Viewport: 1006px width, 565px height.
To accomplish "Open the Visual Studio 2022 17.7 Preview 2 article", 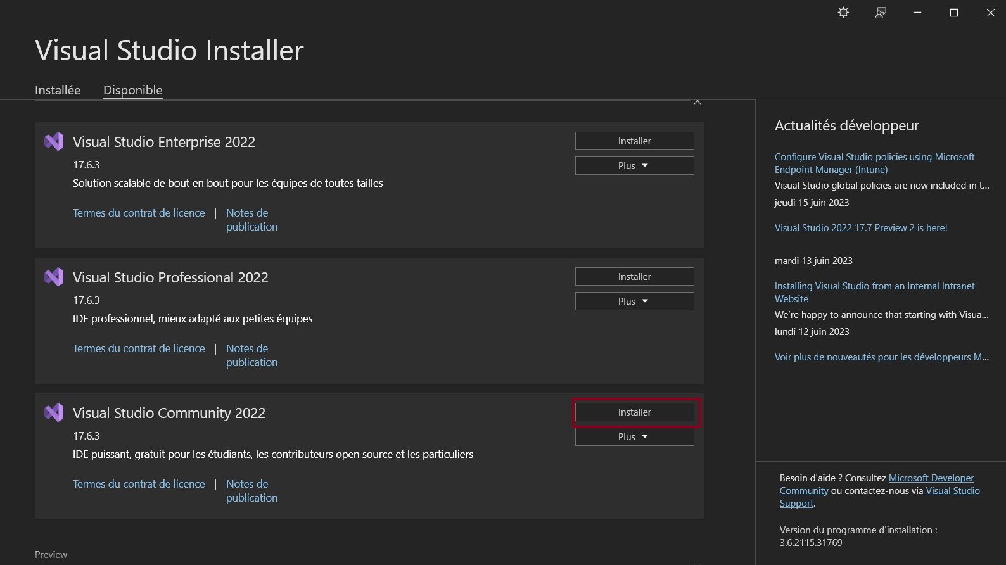I will point(861,228).
